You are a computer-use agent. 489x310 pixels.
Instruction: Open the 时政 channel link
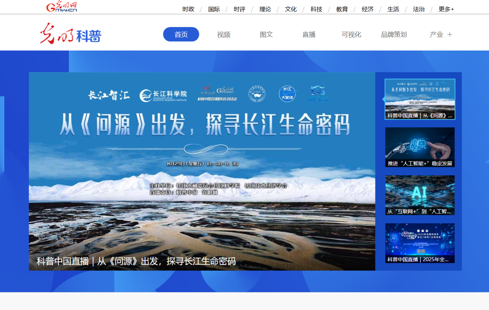point(188,9)
